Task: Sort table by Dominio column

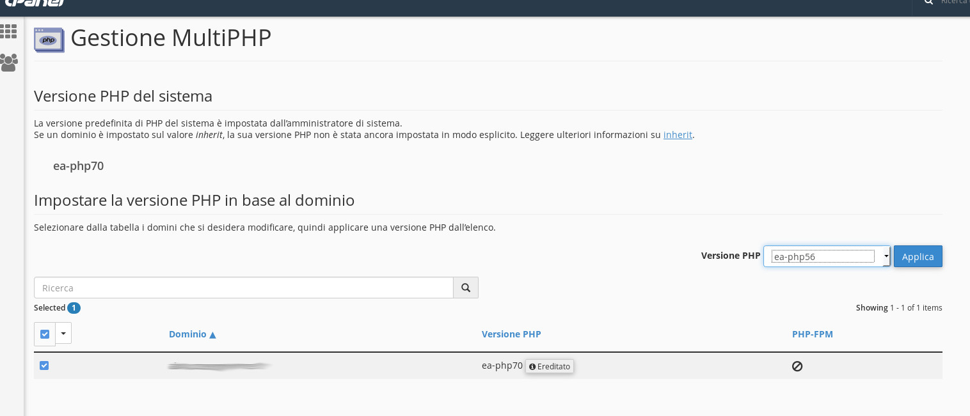Action: (x=192, y=334)
